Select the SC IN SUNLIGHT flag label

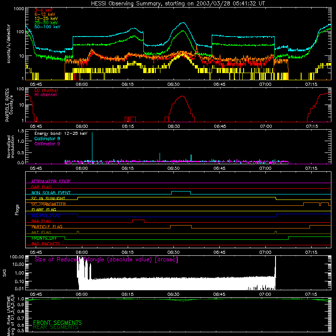pyautogui.click(x=48, y=198)
